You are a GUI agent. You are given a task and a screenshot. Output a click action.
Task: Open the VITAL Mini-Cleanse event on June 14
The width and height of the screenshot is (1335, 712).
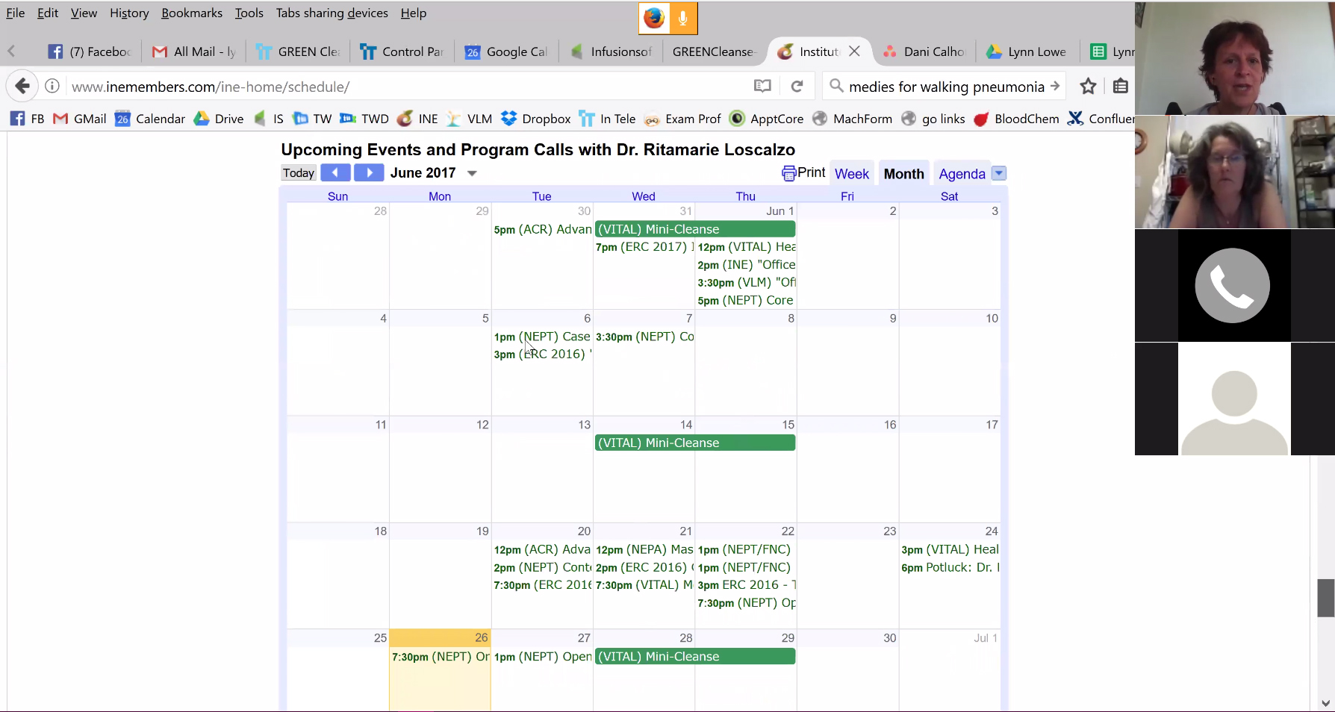coord(694,443)
